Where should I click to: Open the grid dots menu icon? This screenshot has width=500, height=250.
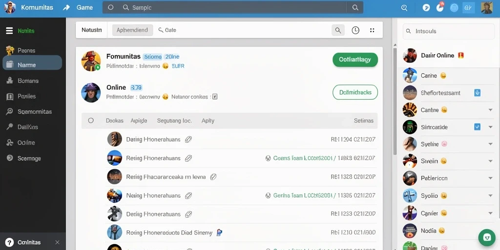(372, 30)
